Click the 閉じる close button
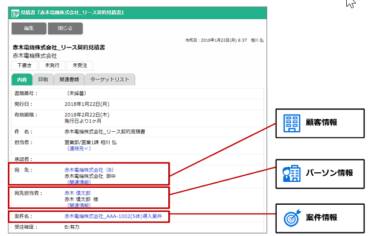This screenshot has height=236, width=386. [x=65, y=28]
